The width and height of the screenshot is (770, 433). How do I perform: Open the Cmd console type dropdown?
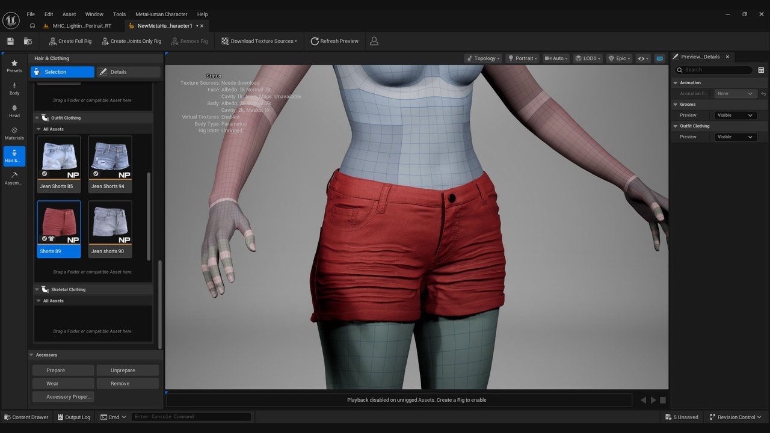coord(113,417)
